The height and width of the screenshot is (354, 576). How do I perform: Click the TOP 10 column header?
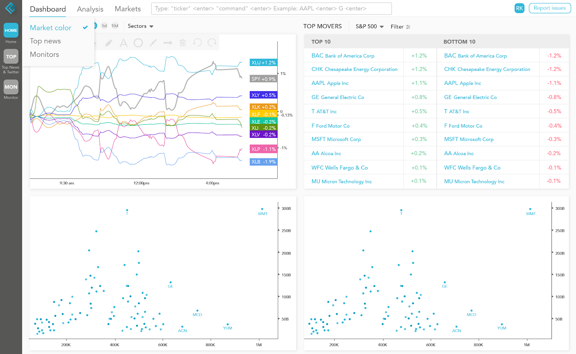(x=321, y=42)
